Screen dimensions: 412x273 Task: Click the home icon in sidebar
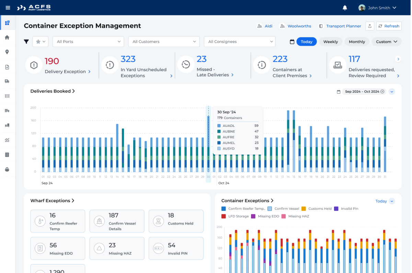(x=7, y=37)
